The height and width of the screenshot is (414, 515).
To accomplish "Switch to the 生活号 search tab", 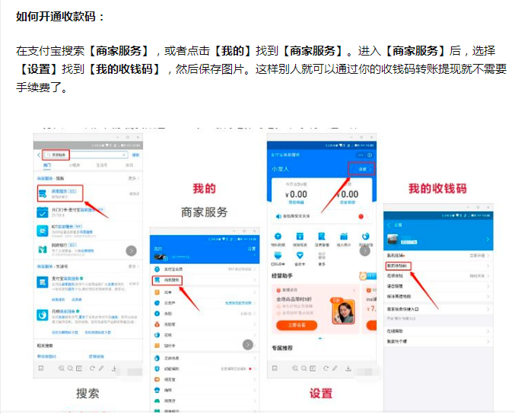I will [x=100, y=164].
